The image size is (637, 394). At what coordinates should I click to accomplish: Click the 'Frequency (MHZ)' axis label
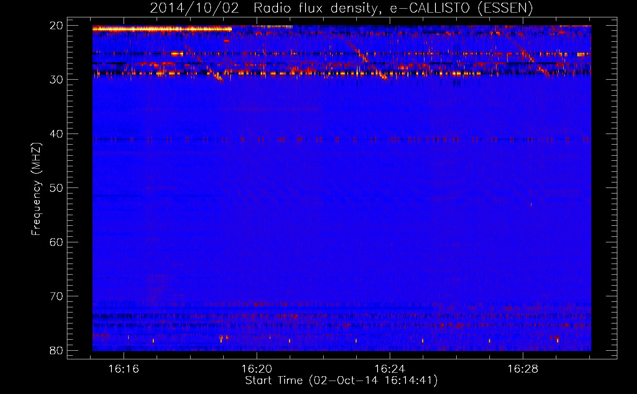point(36,189)
